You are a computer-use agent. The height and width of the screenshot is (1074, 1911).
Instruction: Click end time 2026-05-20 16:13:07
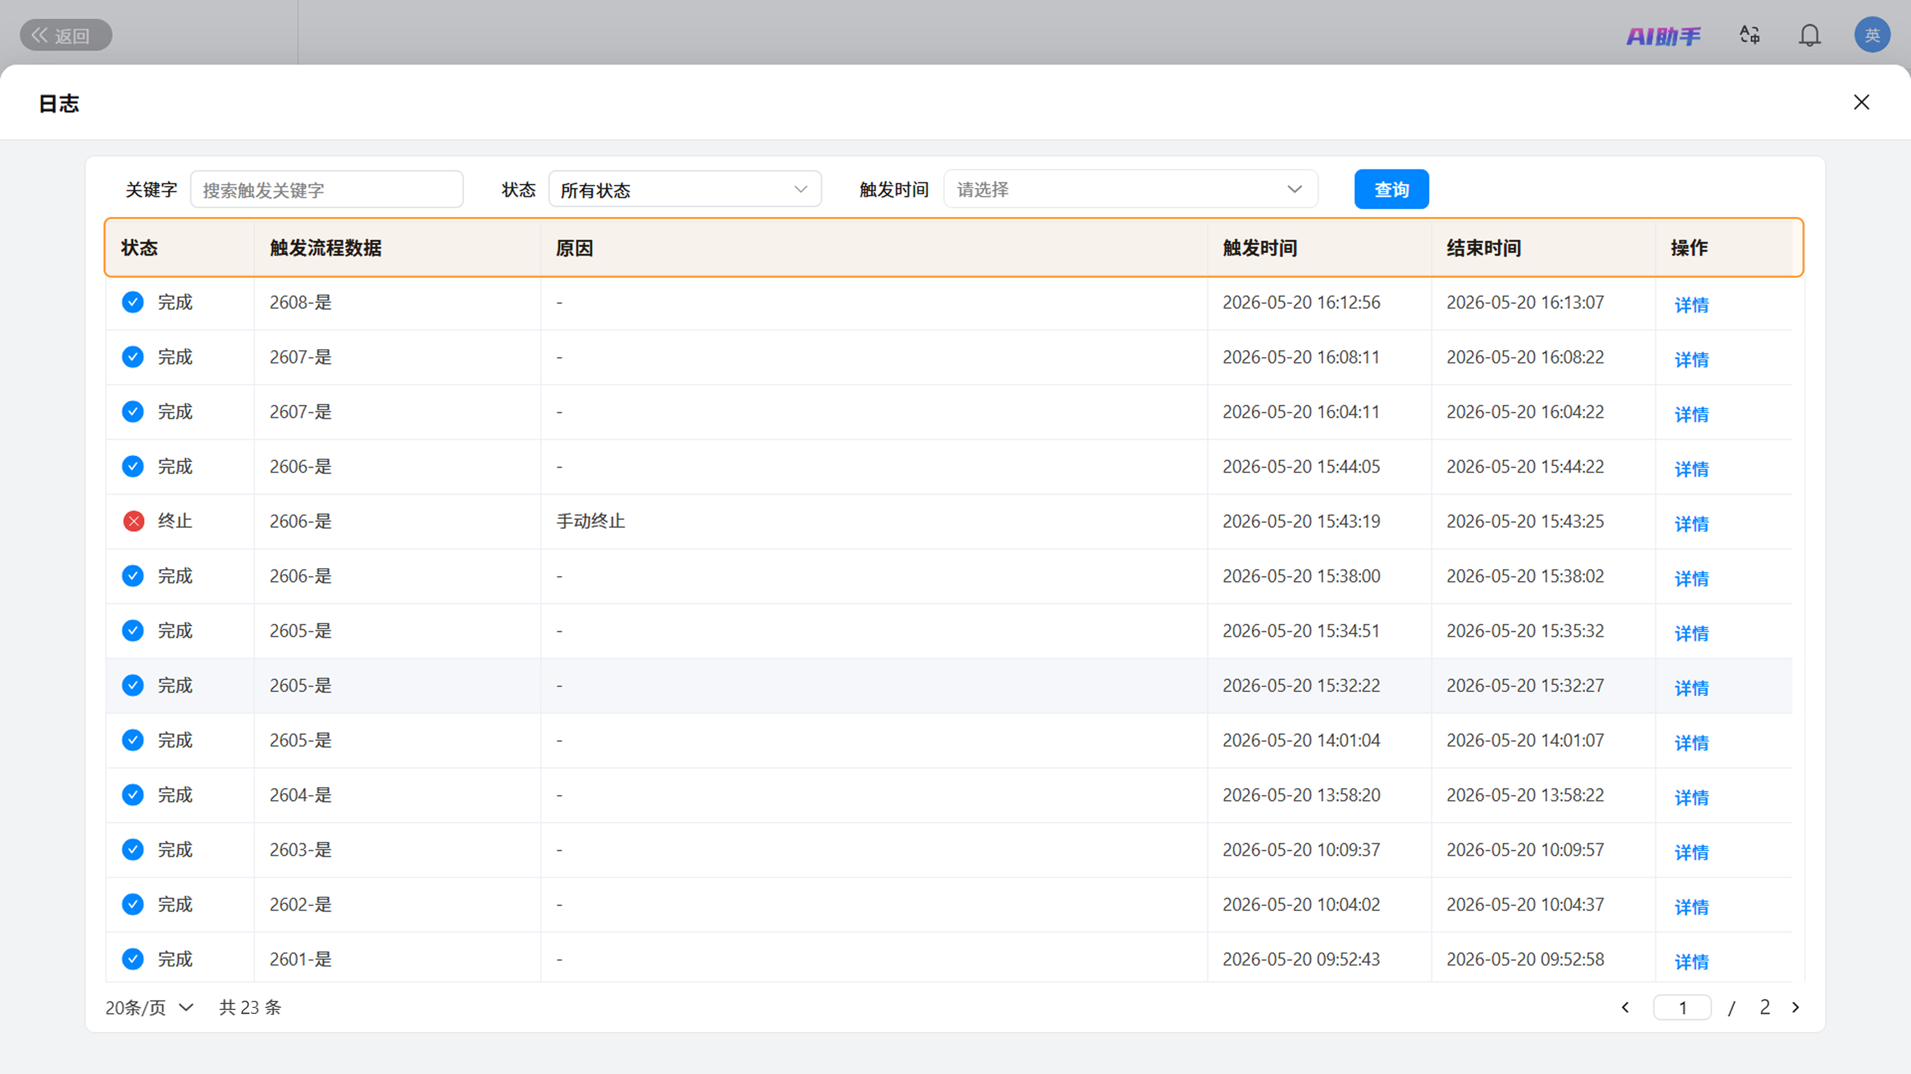pos(1525,302)
